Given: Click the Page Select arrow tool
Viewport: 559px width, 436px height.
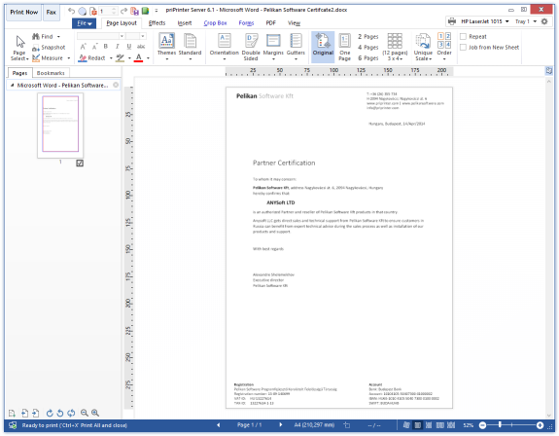Looking at the screenshot, I should coord(19,48).
